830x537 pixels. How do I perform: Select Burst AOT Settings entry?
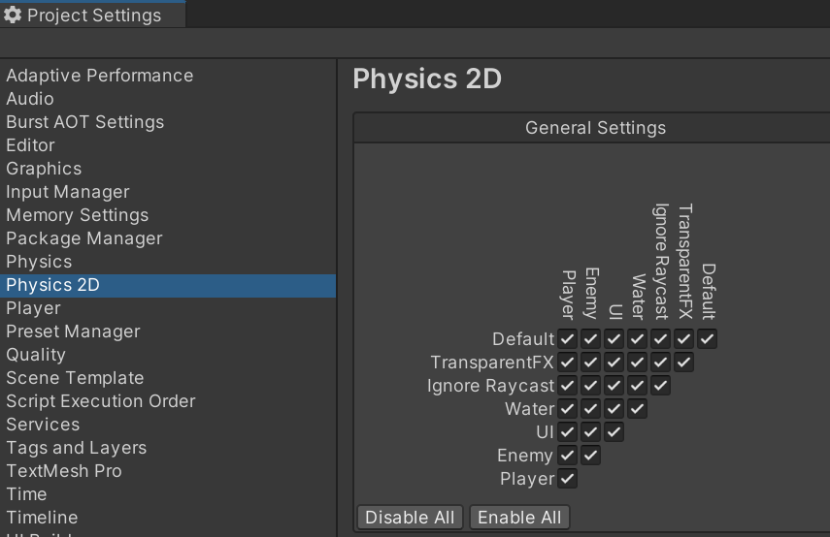point(84,122)
